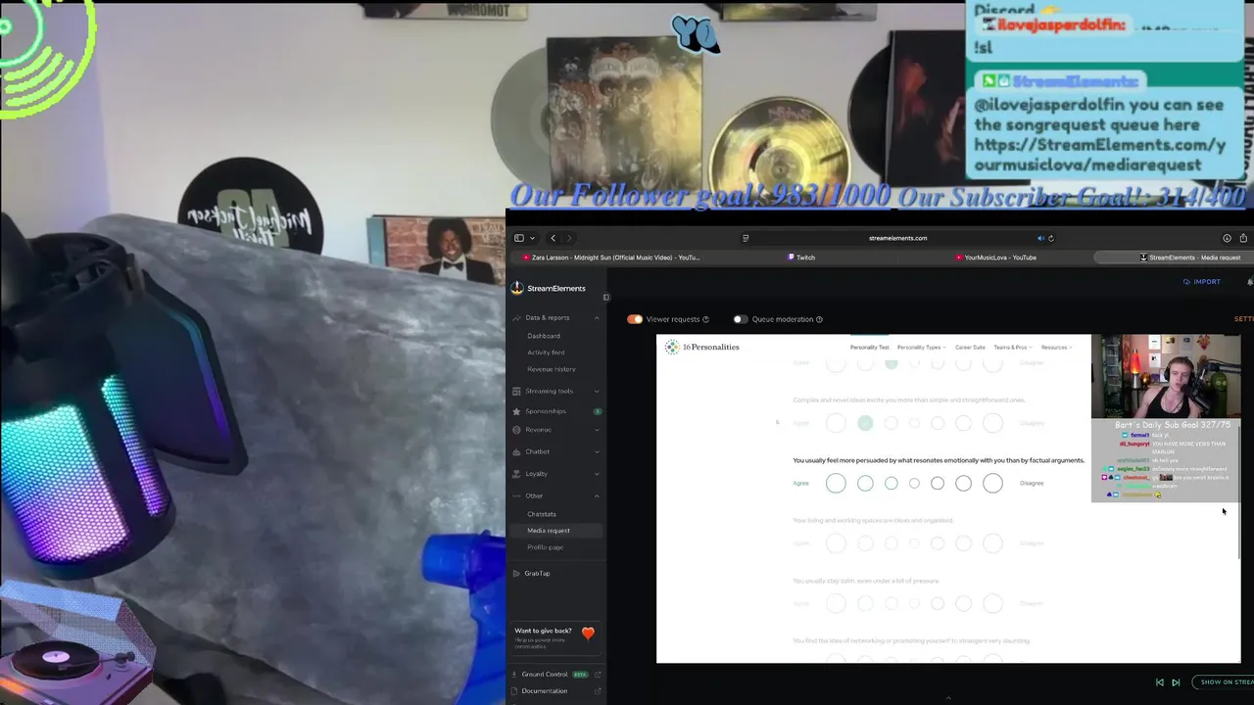
Task: Collapse the Data & reports section
Action: click(x=596, y=317)
